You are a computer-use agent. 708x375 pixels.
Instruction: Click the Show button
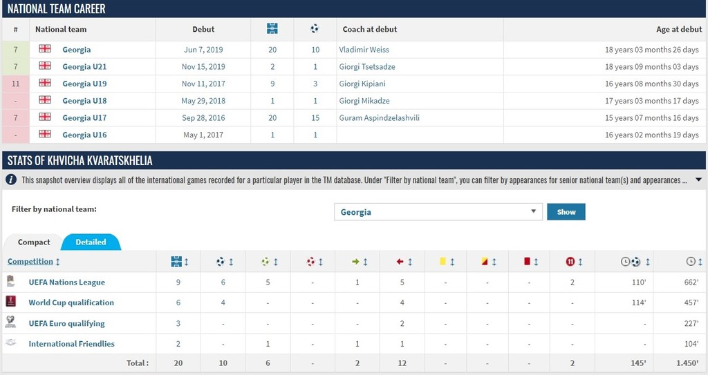(x=566, y=211)
